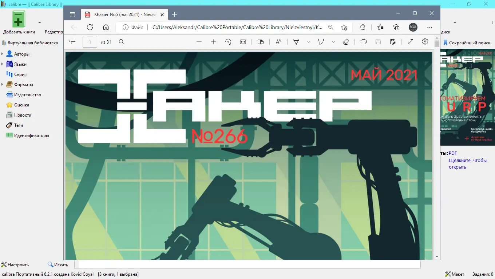The height and width of the screenshot is (279, 495).
Task: Click the Серия series icon
Action: click(9, 74)
